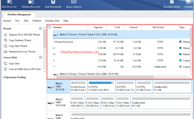Viewport: 194px width, 119px height.
Task: Open the Dynamic Disk menu
Action: click(52, 21)
